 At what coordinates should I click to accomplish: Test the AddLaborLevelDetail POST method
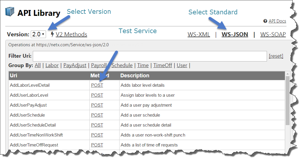click(97, 85)
